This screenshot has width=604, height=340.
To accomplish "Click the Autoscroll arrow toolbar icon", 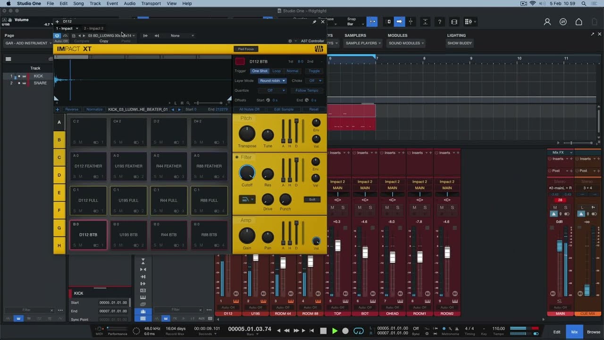I will [x=399, y=22].
